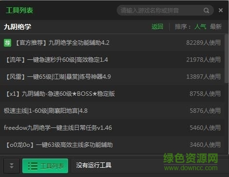The height and width of the screenshot is (177, 229).
Task: Click the green 工具列表 button
Action: point(45,166)
